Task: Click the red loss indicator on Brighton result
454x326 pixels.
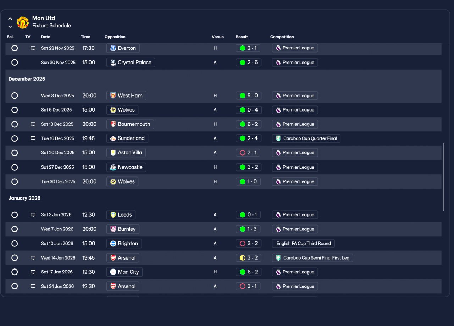Action: pyautogui.click(x=243, y=244)
